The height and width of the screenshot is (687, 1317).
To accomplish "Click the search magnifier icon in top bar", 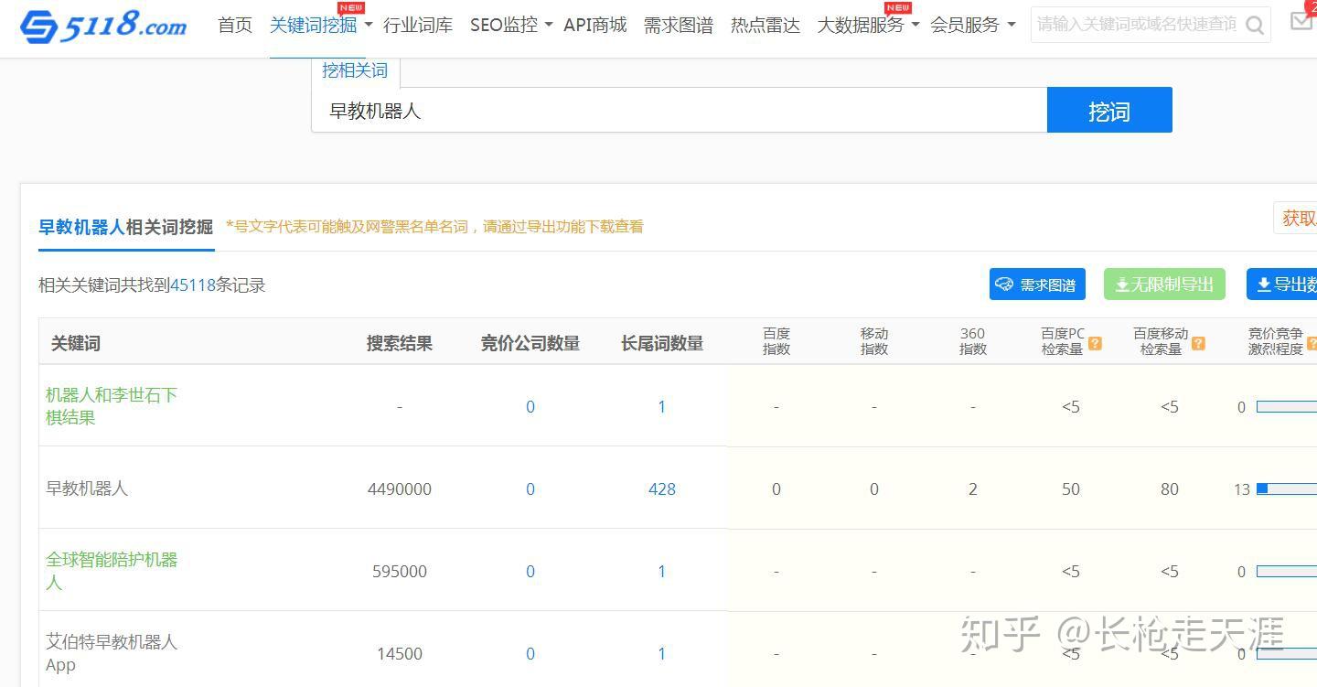I will click(x=1256, y=26).
